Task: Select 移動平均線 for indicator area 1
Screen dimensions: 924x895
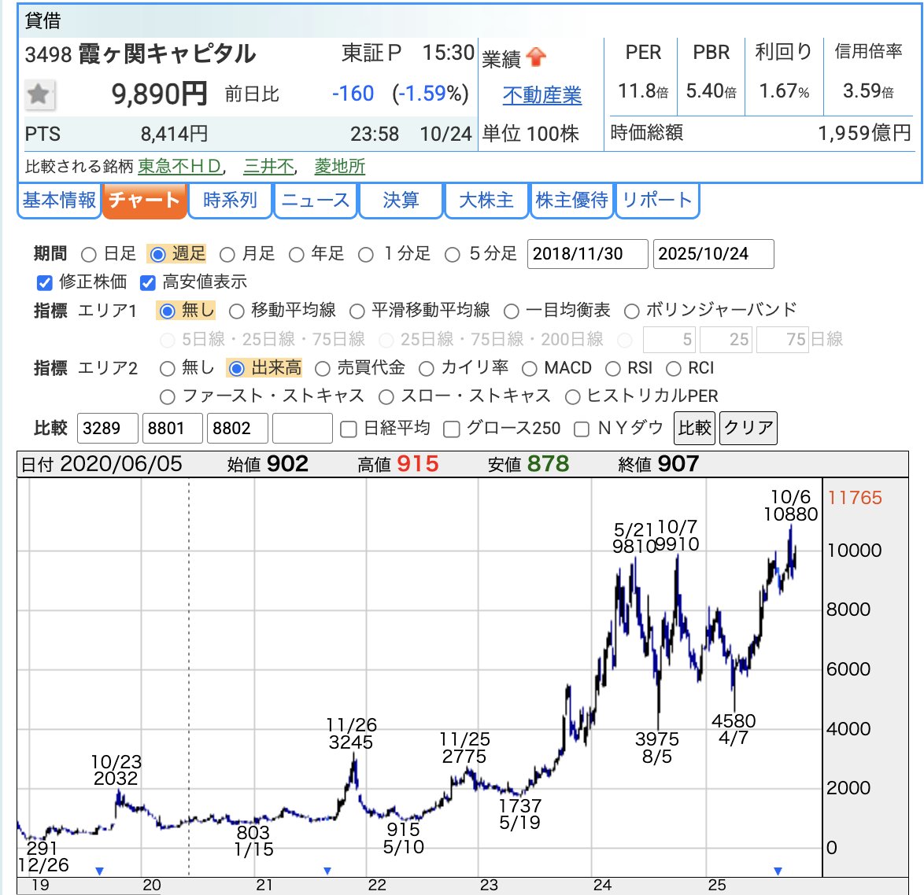Action: [x=235, y=310]
